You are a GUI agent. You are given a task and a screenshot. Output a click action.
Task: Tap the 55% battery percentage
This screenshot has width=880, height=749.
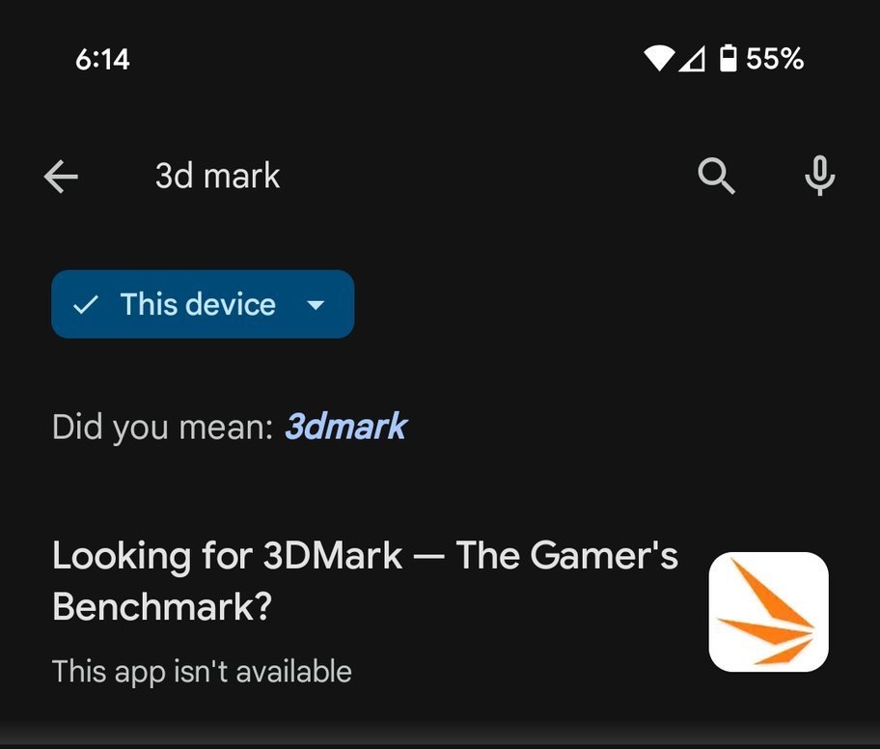point(775,59)
